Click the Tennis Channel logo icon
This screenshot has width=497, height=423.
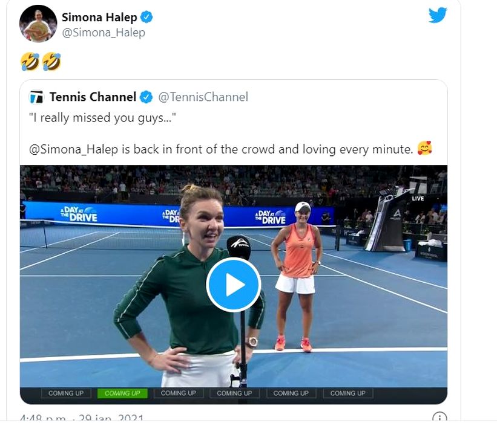click(x=37, y=97)
